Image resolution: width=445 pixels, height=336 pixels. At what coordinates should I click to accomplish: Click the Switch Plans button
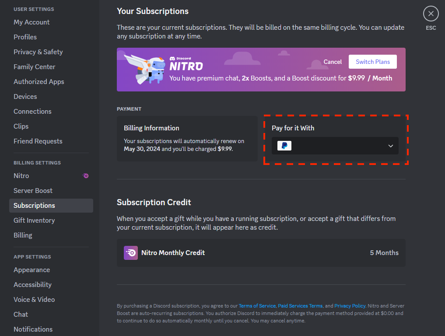tap(372, 62)
